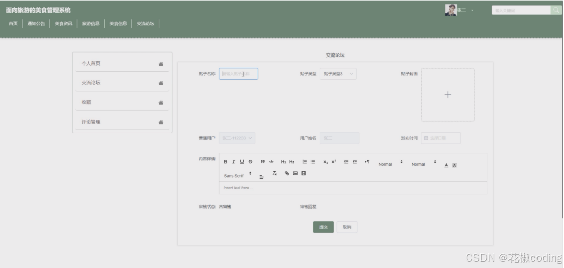Select 评论管理 in the sidebar

[x=122, y=122]
